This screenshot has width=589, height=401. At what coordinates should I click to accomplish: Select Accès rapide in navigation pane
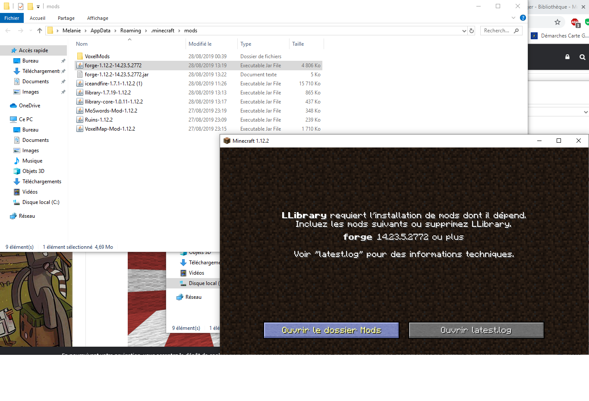tap(33, 50)
